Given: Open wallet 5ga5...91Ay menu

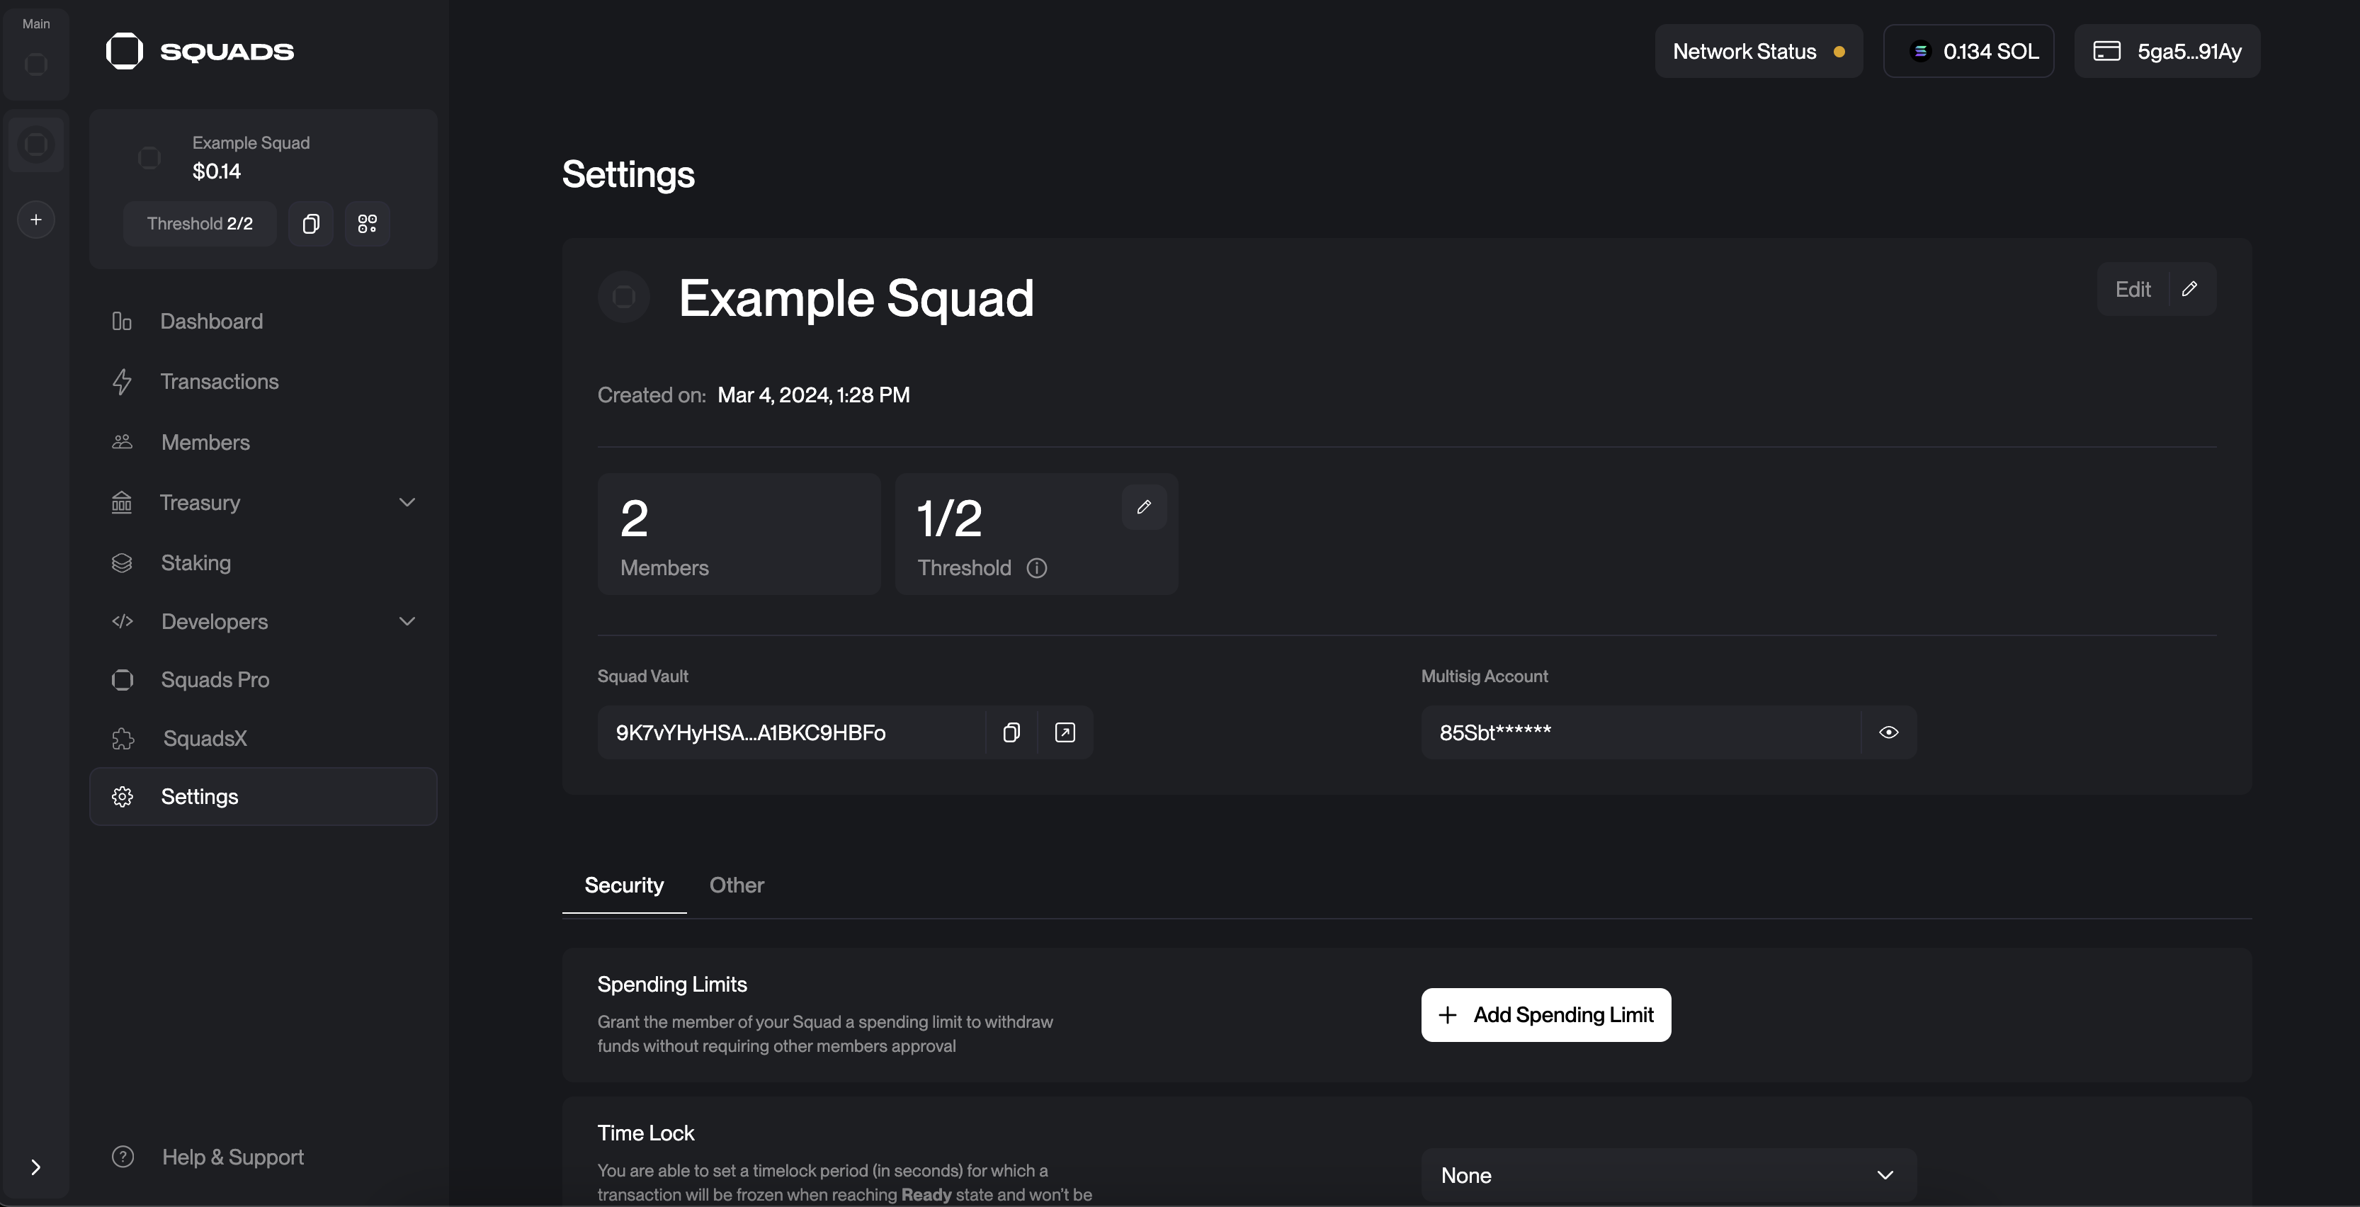Looking at the screenshot, I should [2167, 51].
